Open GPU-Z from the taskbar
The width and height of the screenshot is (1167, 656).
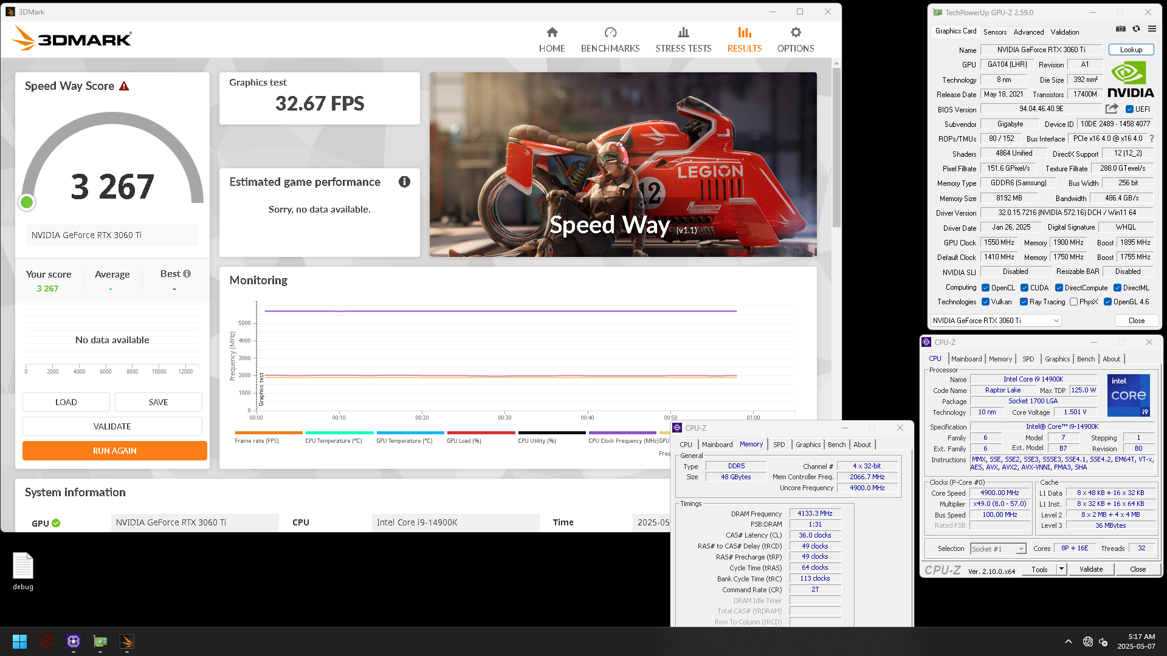[x=100, y=641]
